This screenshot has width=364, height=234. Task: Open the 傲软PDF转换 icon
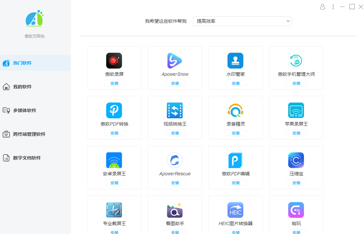pos(114,110)
